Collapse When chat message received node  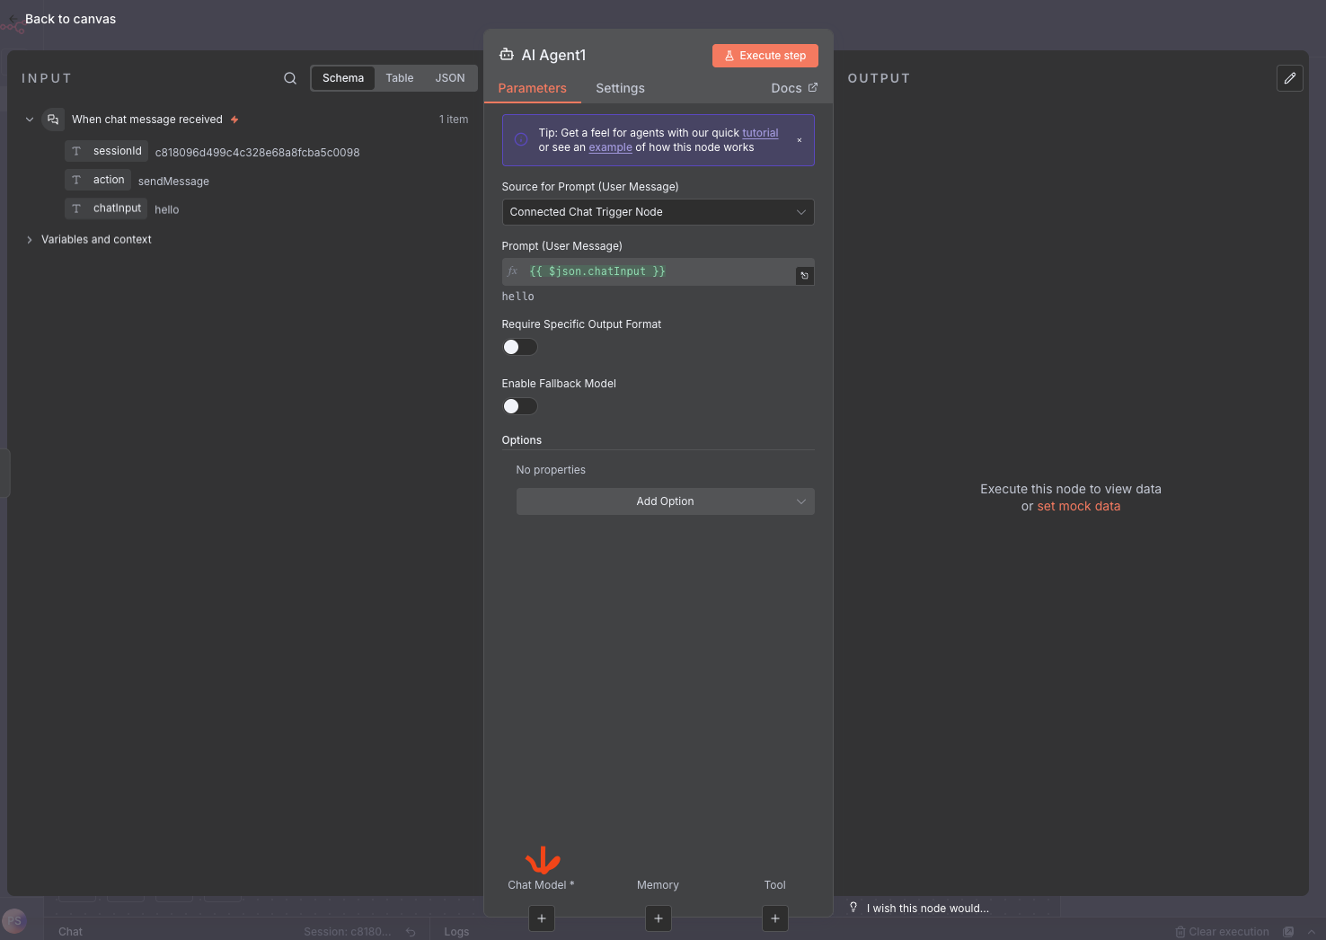point(30,120)
